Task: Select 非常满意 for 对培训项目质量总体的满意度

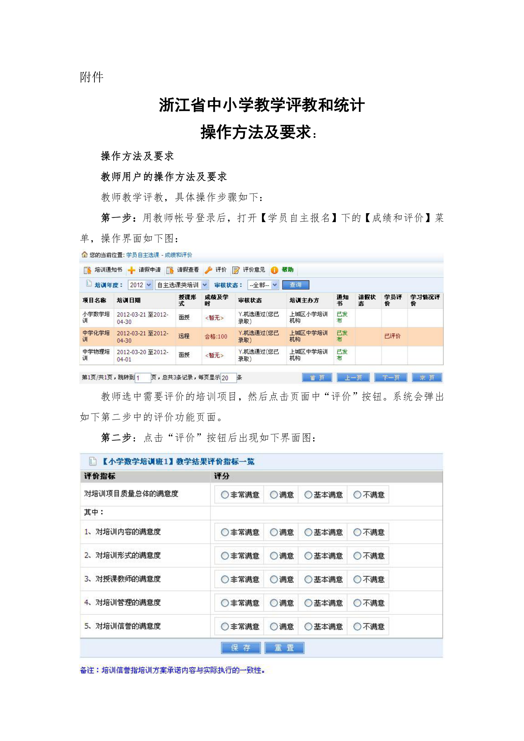Action: 225,495
